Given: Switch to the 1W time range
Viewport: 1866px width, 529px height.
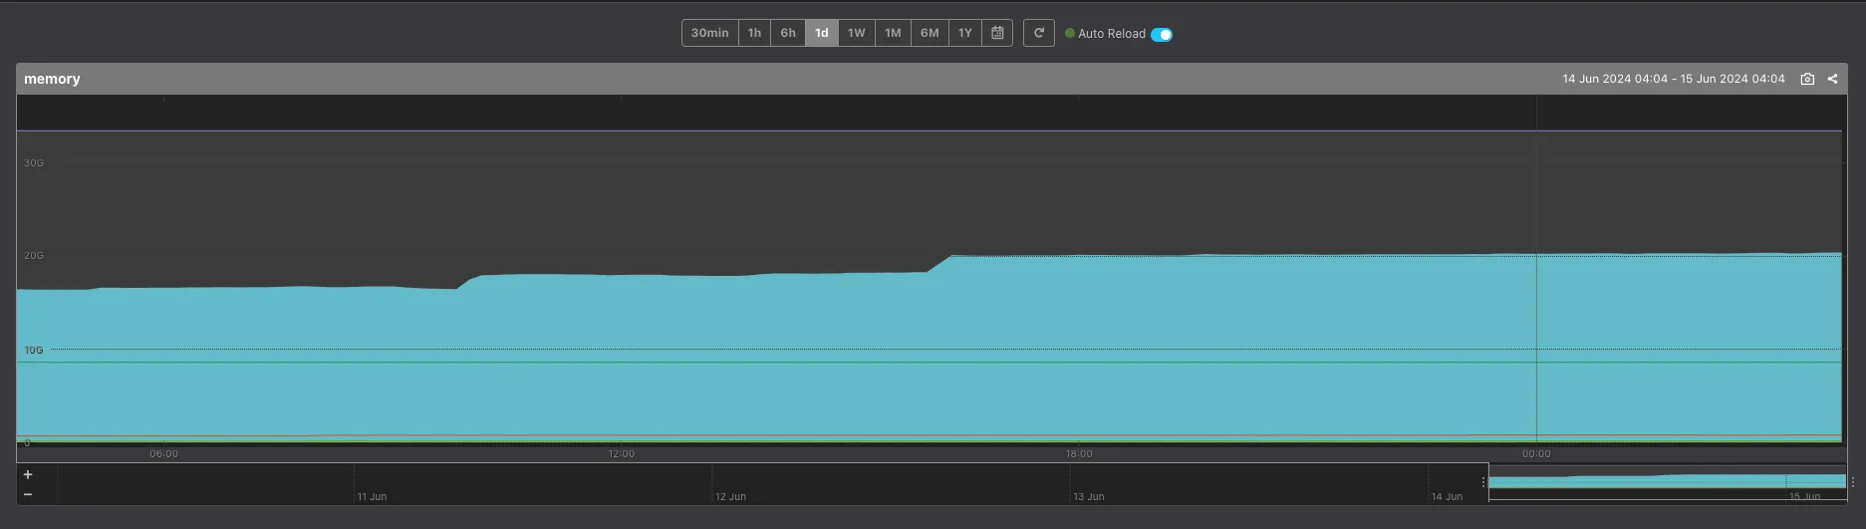Looking at the screenshot, I should click(x=856, y=33).
